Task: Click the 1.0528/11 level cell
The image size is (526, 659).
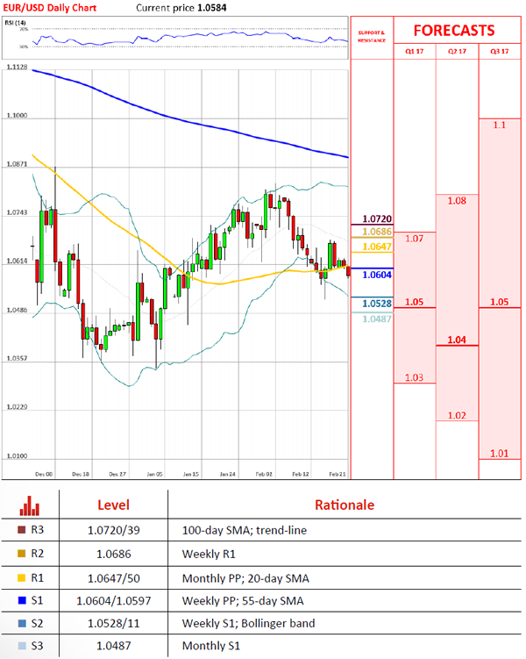Action: 113,623
